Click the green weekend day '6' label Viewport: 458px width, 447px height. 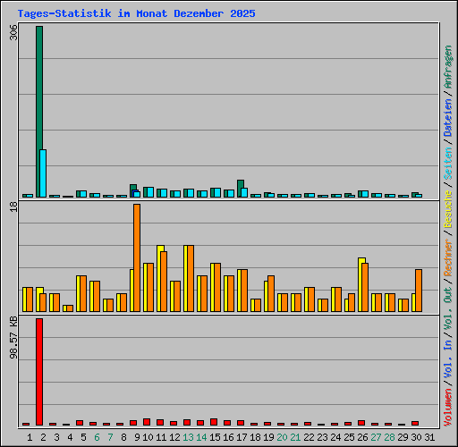tap(97, 437)
